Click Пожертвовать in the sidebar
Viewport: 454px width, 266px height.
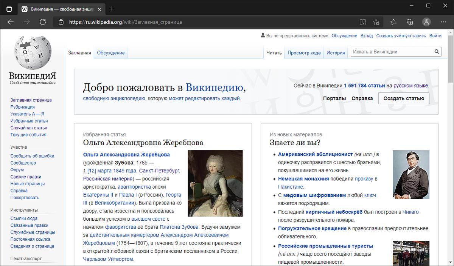25,198
